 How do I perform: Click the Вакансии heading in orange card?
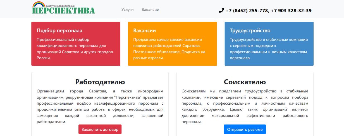click(145, 30)
